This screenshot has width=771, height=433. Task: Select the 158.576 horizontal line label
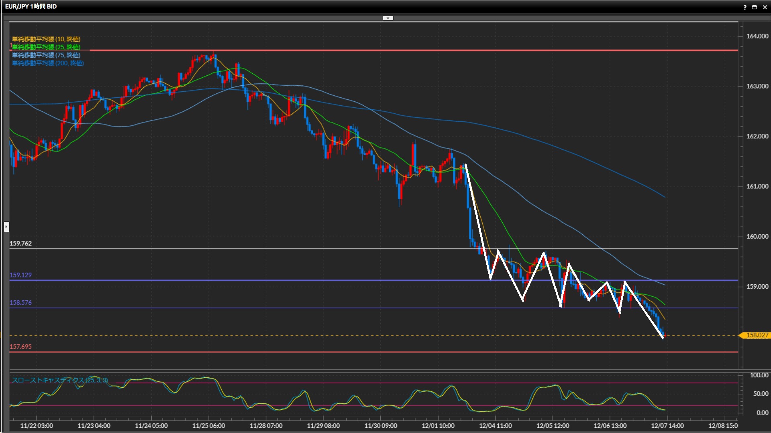[20, 303]
